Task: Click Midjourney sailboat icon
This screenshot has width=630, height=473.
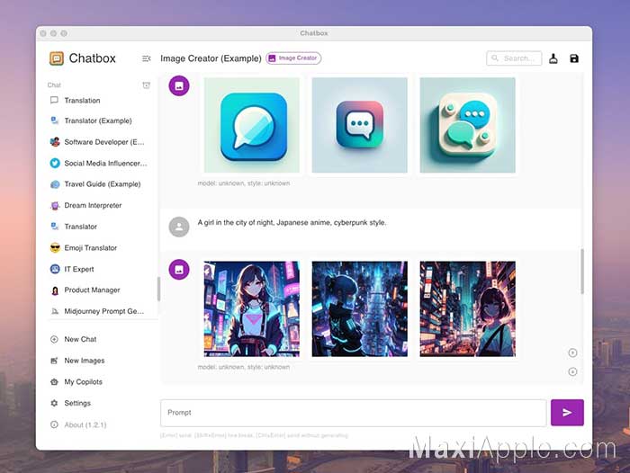Action: coord(54,311)
